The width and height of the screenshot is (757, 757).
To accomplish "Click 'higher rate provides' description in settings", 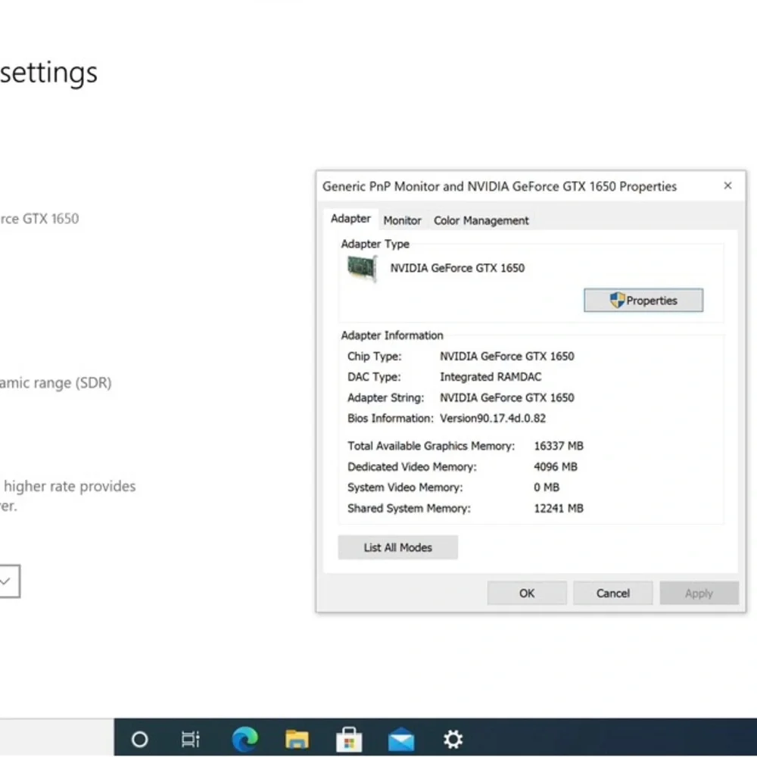I will coord(70,486).
